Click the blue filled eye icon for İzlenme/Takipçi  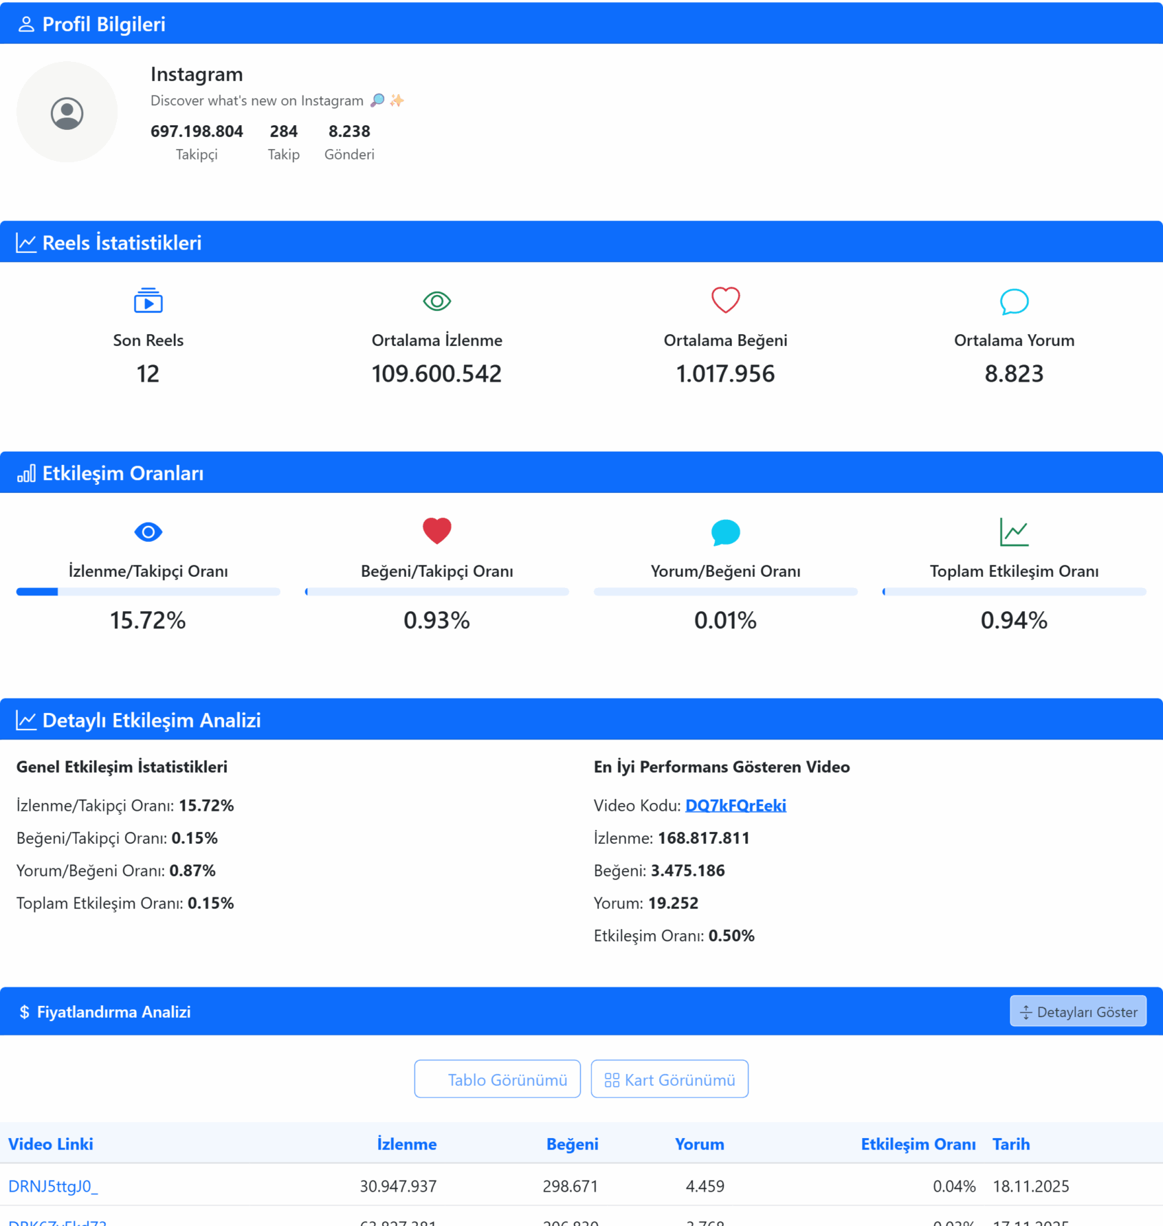148,532
